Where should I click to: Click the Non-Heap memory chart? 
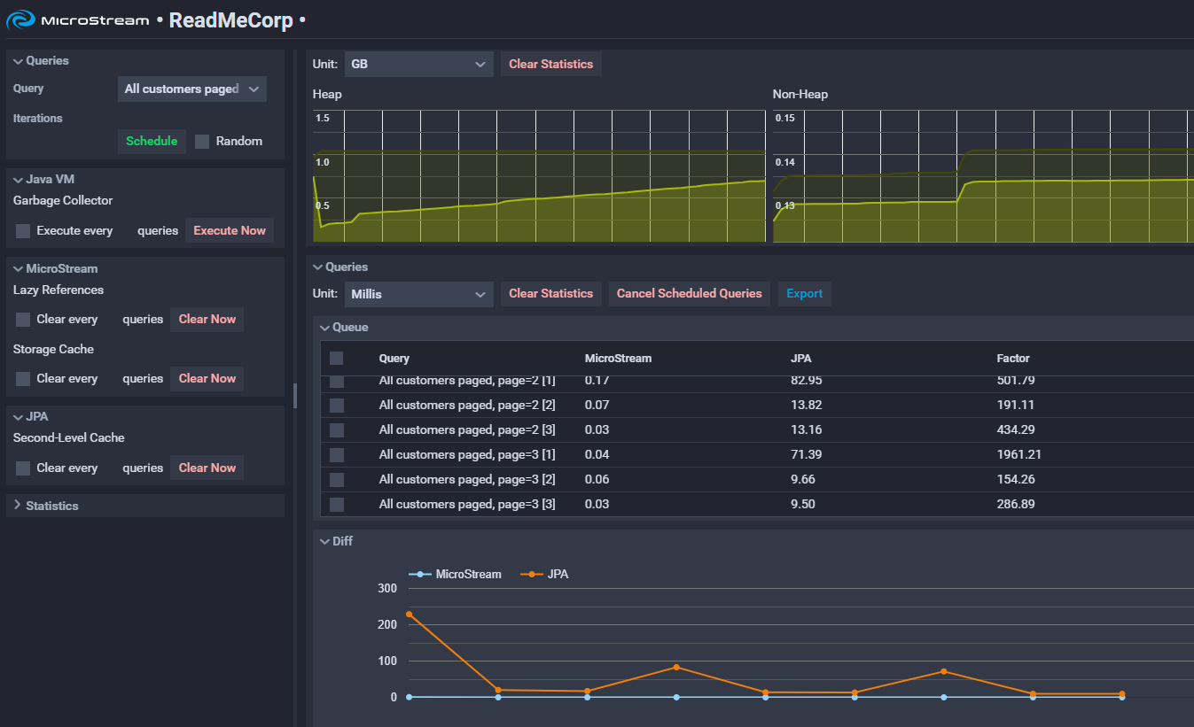point(983,175)
